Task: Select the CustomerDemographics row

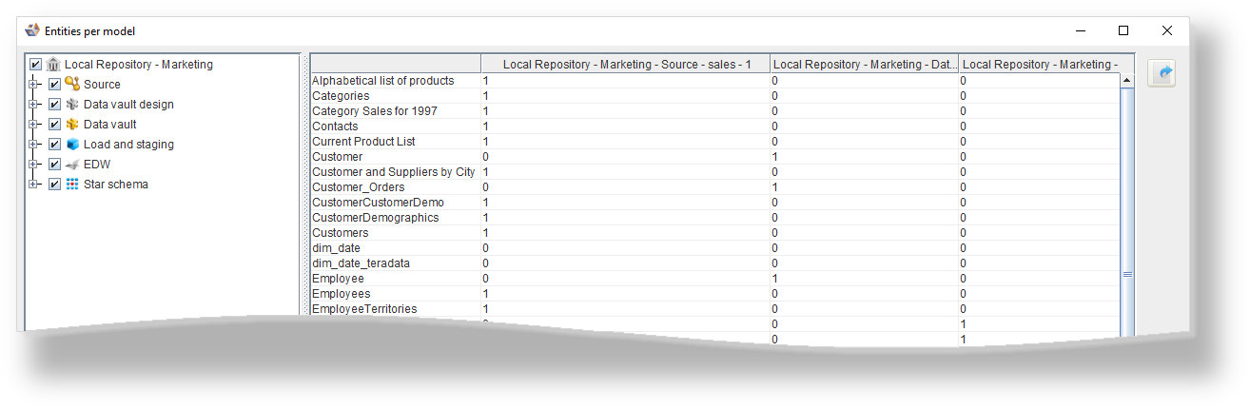Action: point(715,218)
